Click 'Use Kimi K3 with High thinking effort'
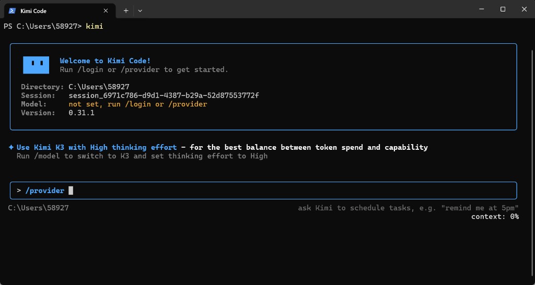 pos(97,147)
